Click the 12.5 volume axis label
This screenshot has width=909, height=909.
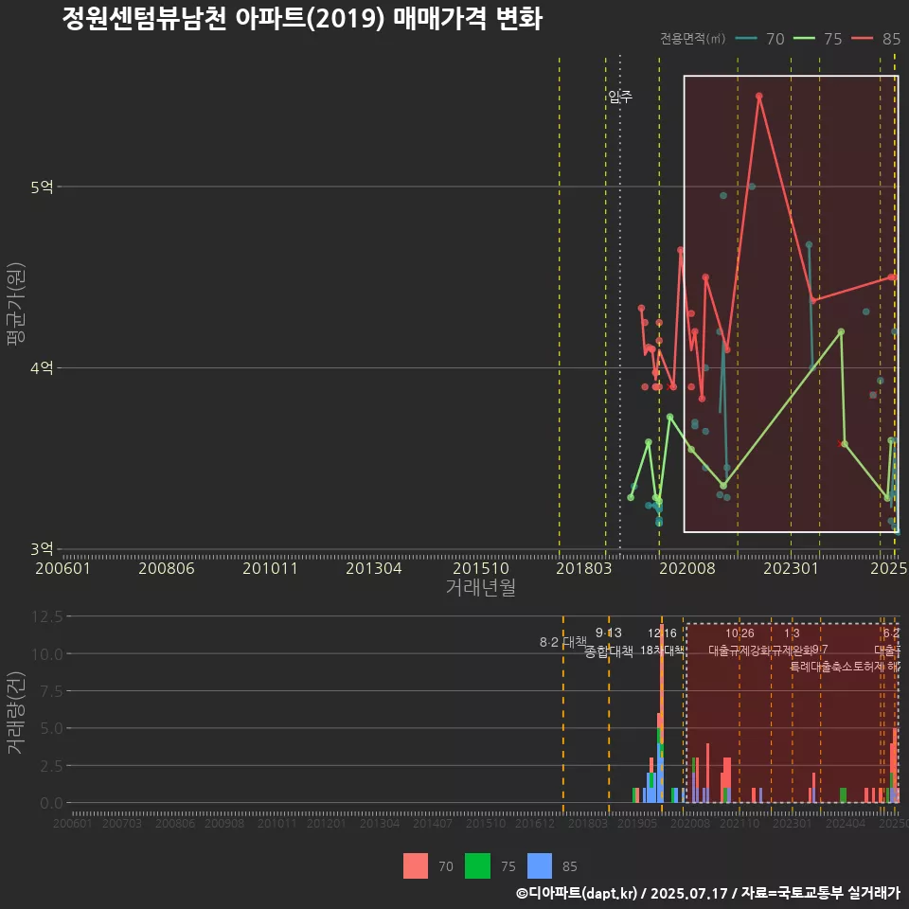pyautogui.click(x=47, y=616)
